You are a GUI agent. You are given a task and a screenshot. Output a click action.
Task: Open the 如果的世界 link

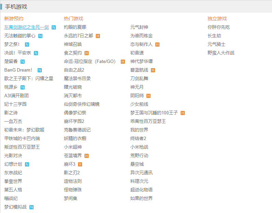141,198
